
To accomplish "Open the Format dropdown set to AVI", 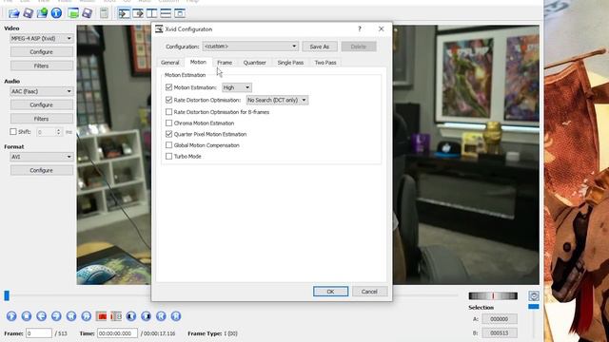I will click(x=42, y=157).
